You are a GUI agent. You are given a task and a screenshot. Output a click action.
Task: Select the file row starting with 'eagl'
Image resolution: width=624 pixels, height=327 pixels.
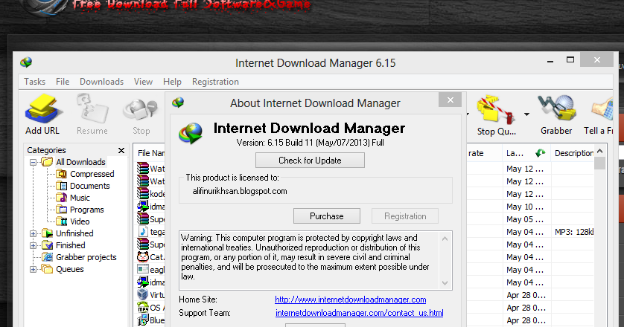(151, 270)
